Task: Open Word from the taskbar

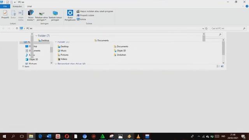Action: [49, 136]
